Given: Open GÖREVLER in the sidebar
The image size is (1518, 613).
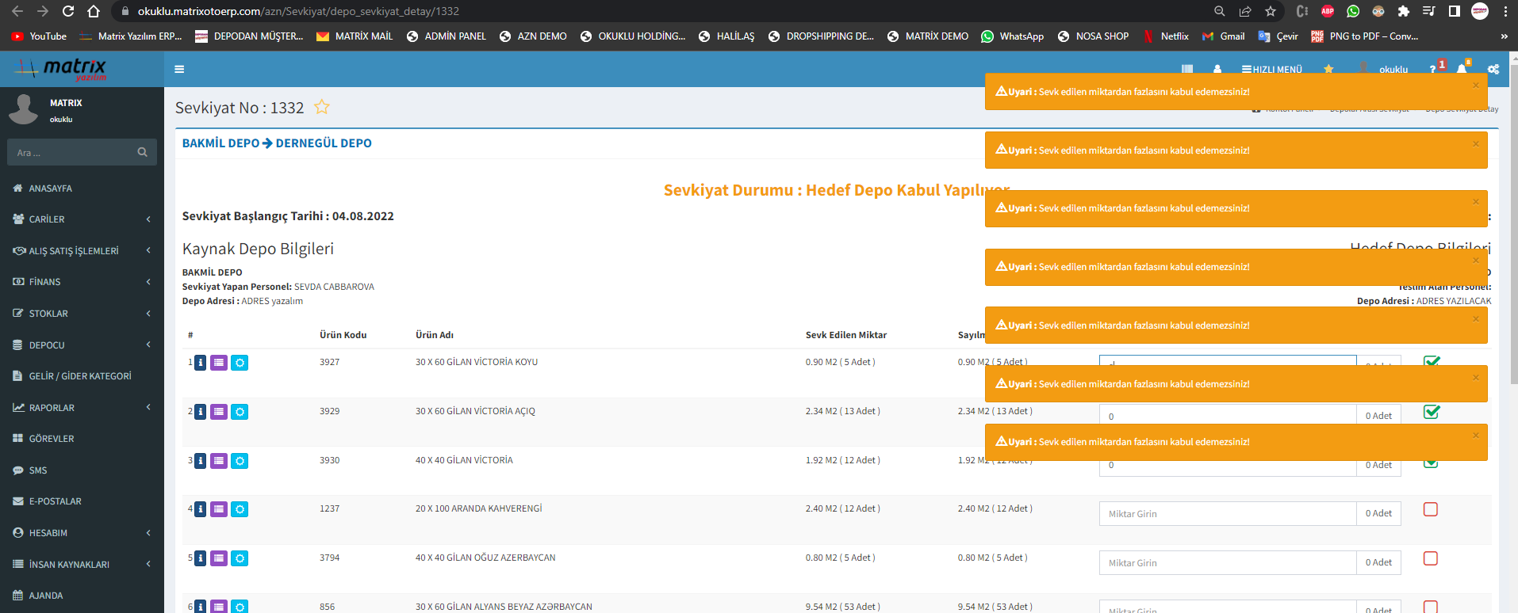Looking at the screenshot, I should pos(52,439).
